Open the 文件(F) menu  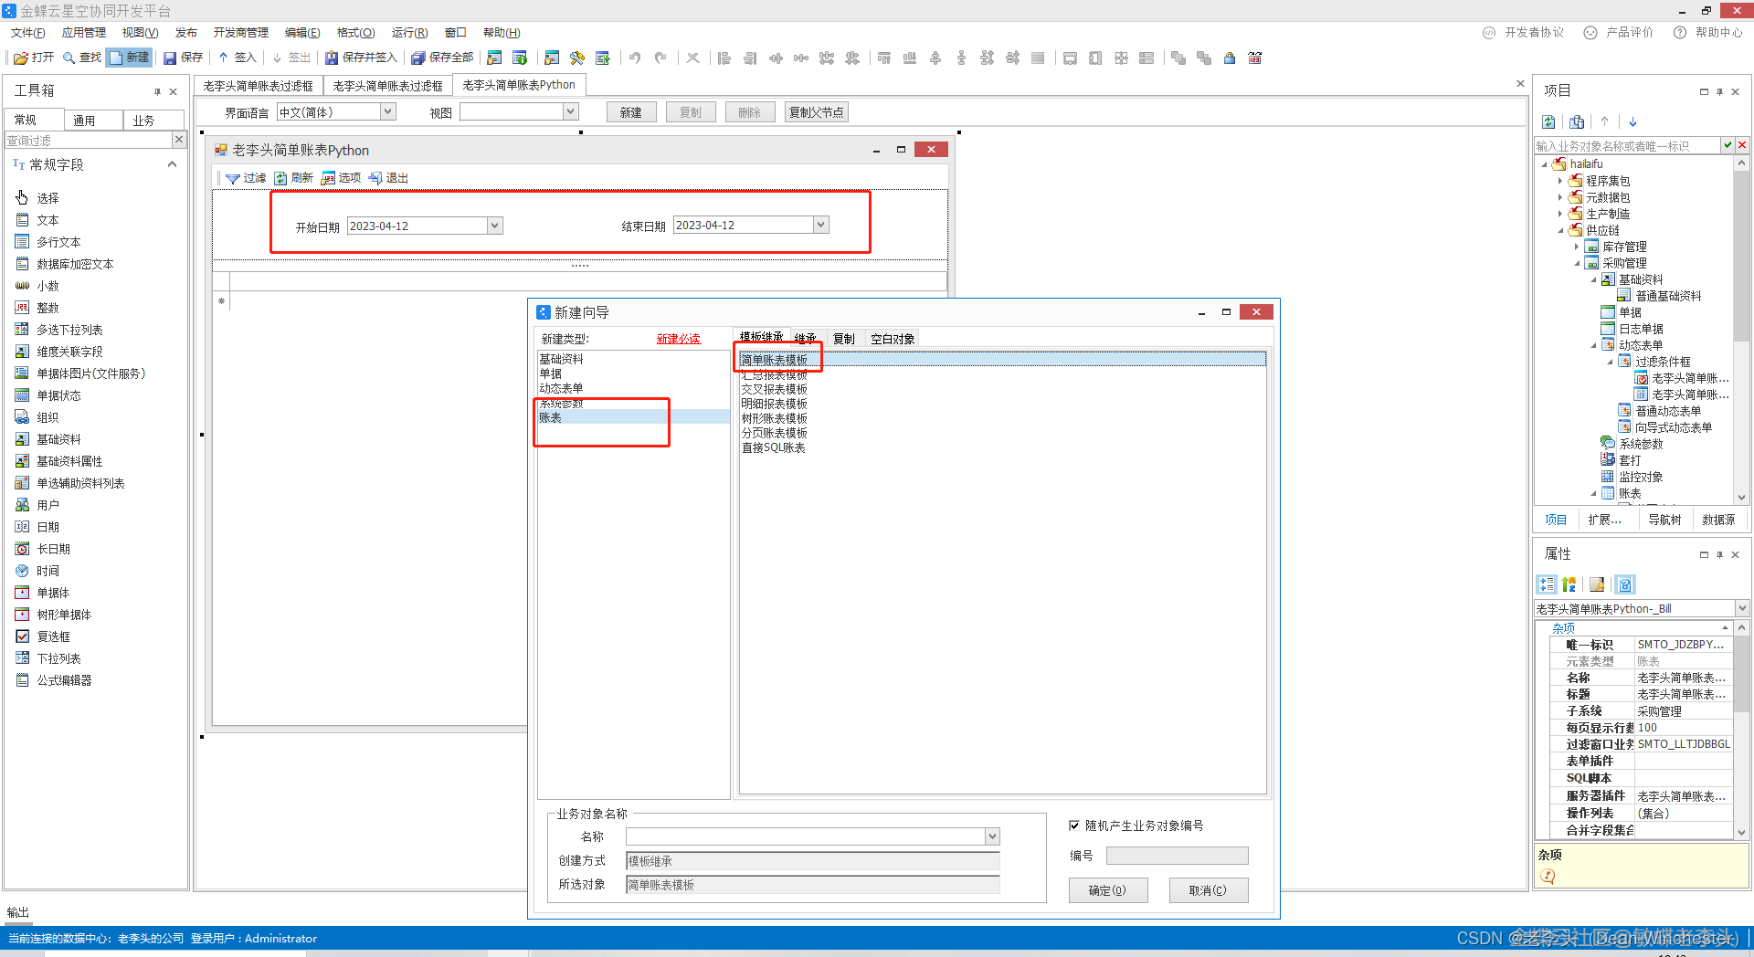28,32
